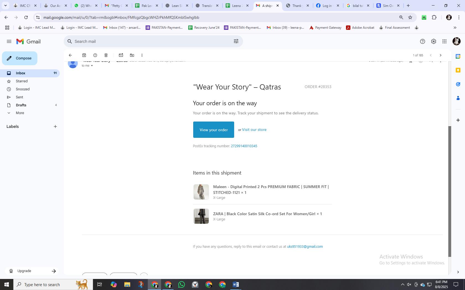Click the email vertical scrollbar

(450, 191)
